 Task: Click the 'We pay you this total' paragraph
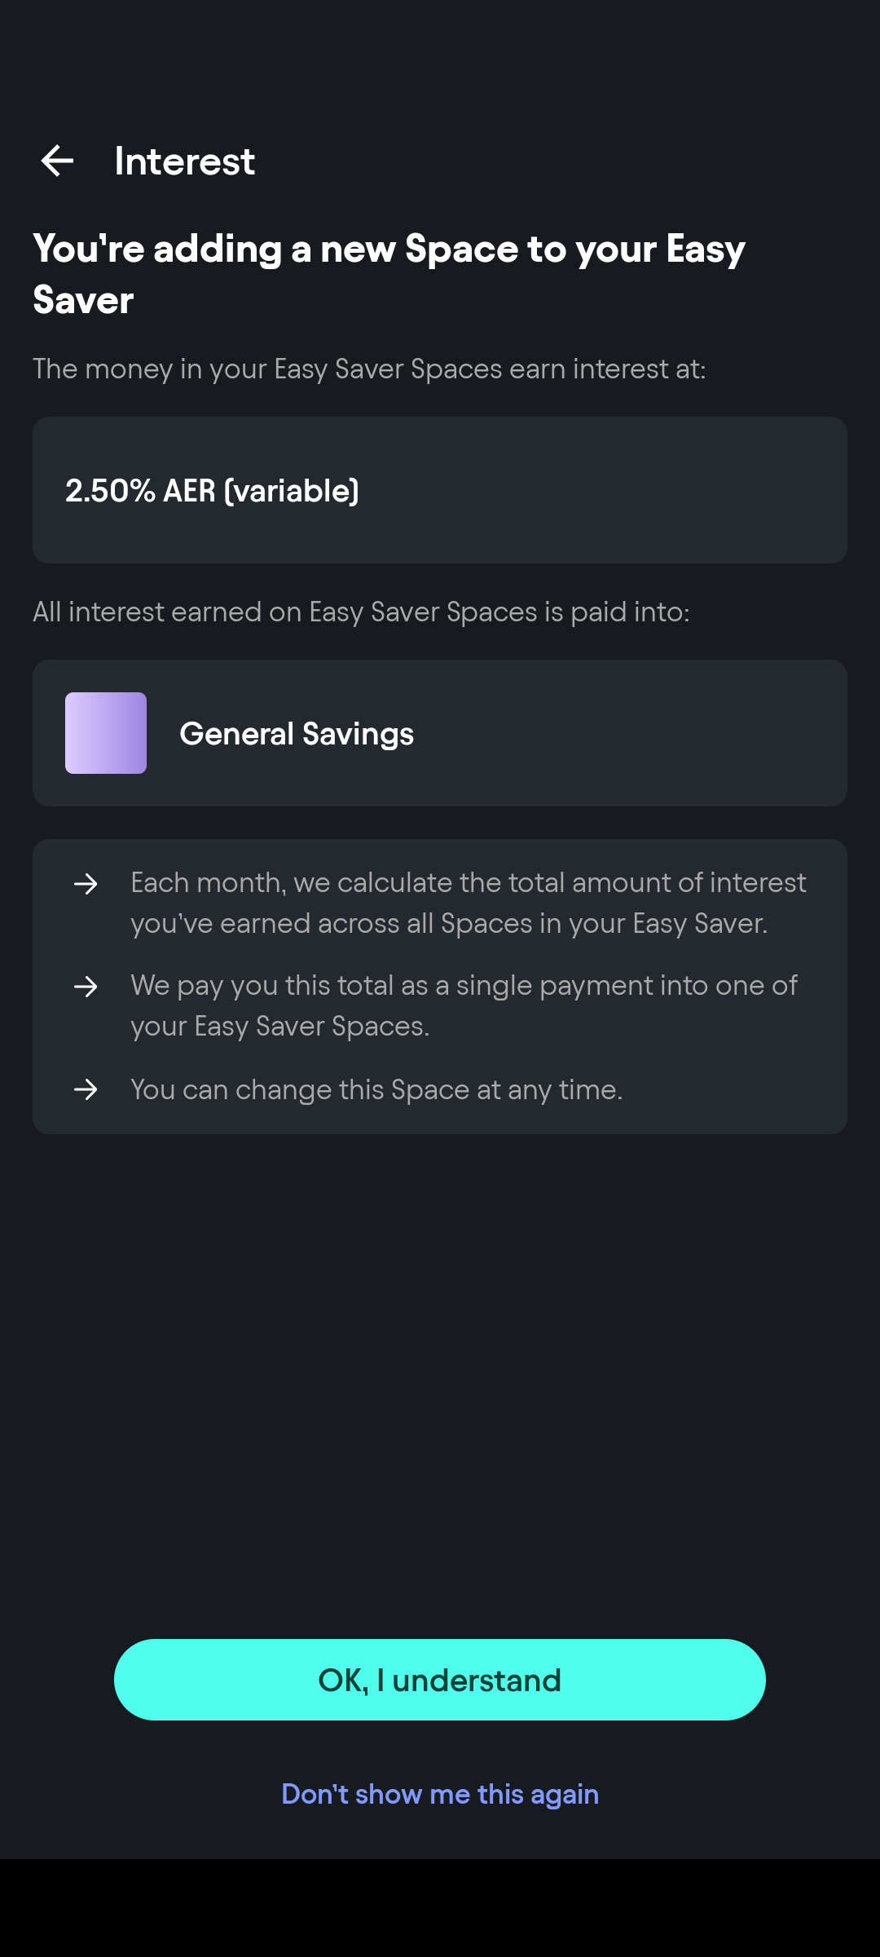click(464, 1005)
